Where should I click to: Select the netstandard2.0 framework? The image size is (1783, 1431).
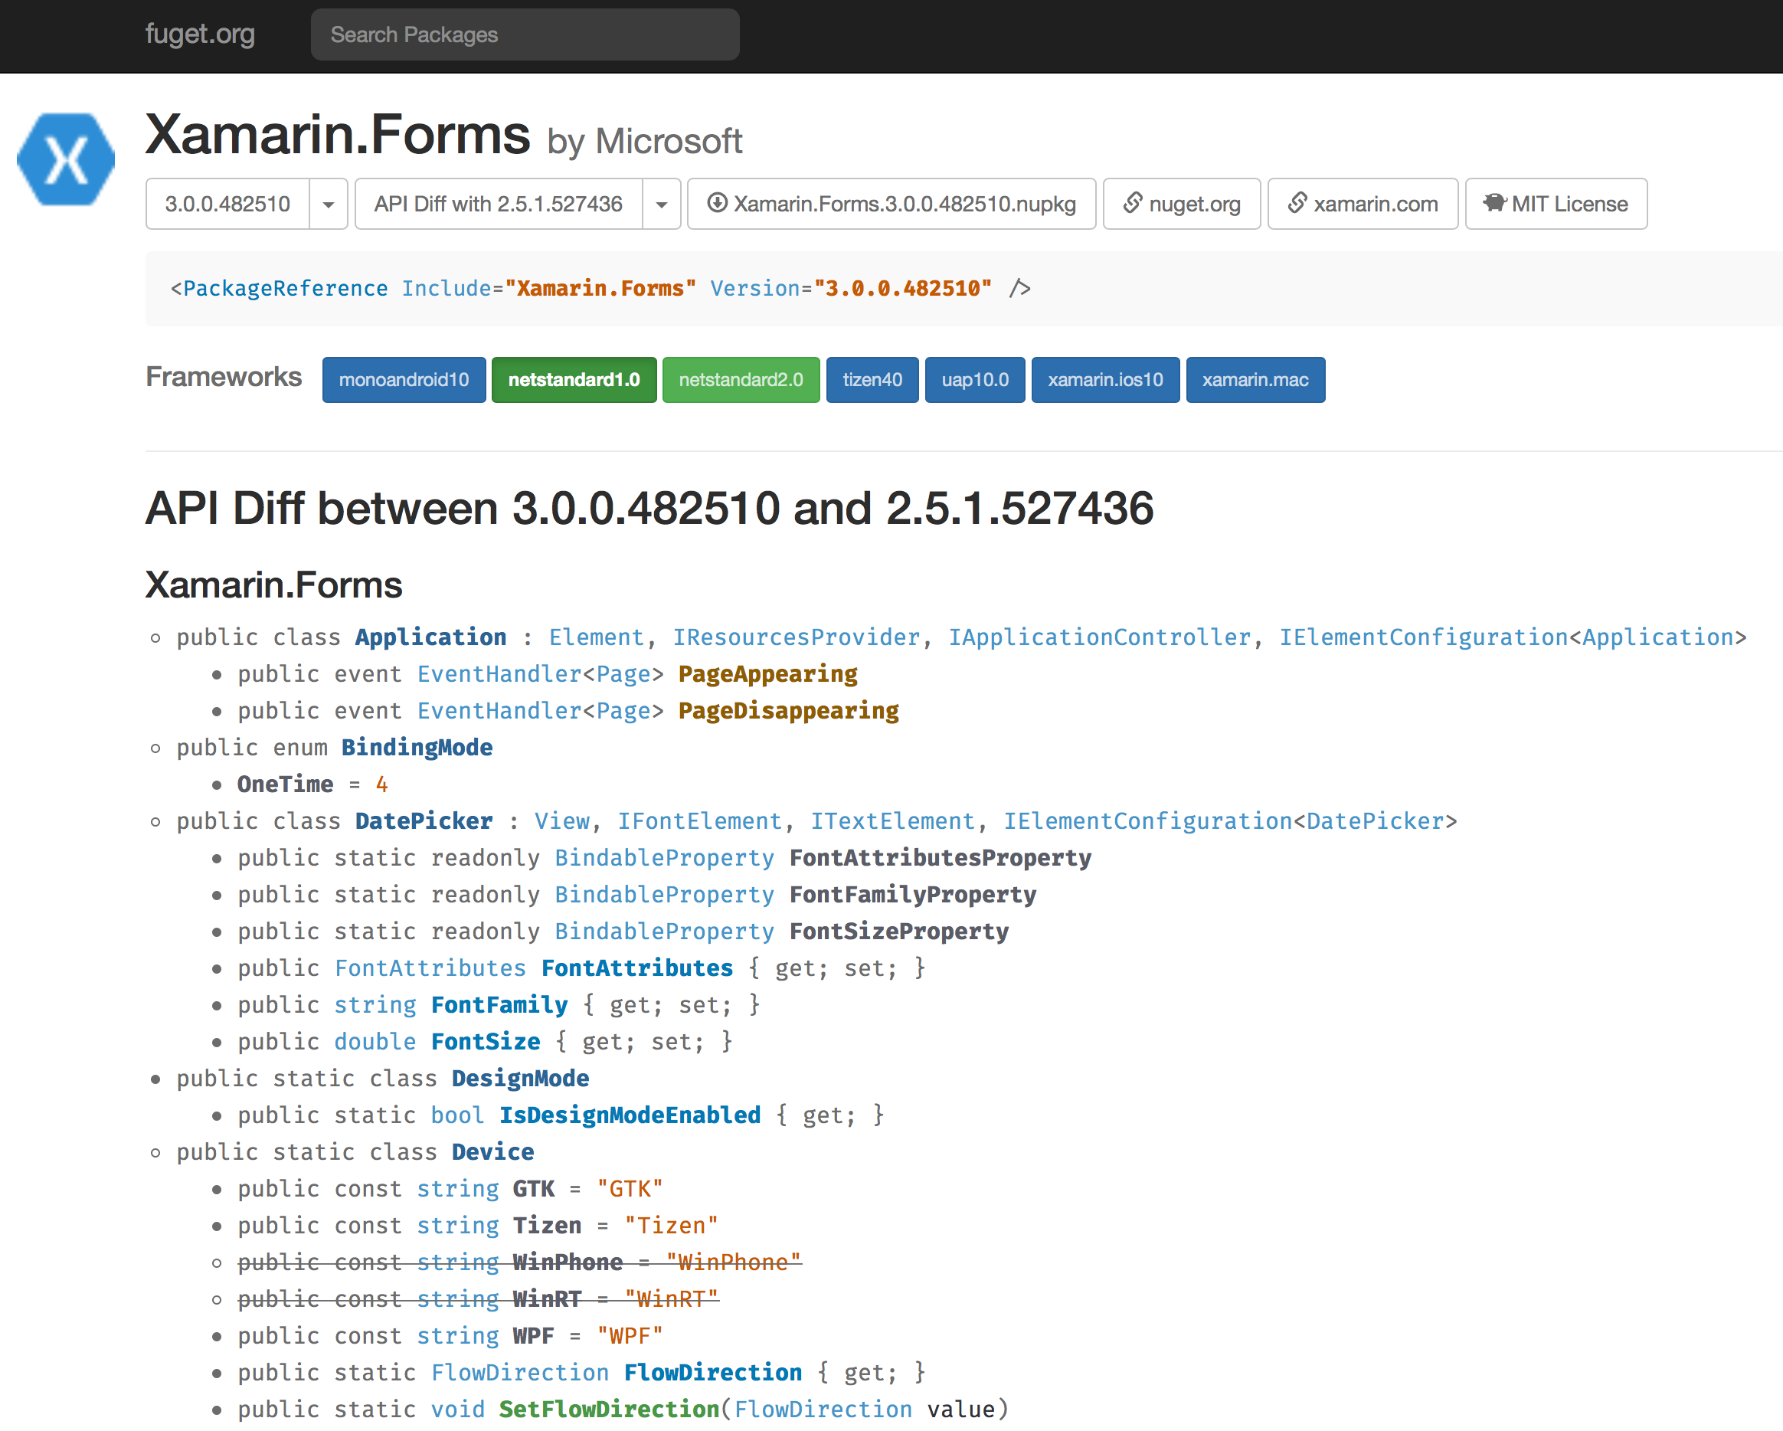pyautogui.click(x=741, y=380)
